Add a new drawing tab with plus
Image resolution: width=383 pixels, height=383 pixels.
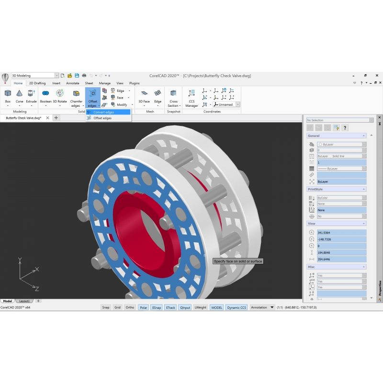(x=56, y=118)
